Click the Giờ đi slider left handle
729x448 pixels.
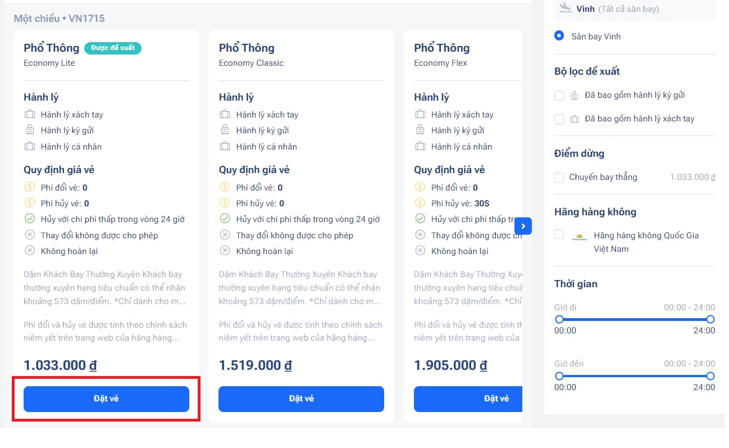coord(559,319)
